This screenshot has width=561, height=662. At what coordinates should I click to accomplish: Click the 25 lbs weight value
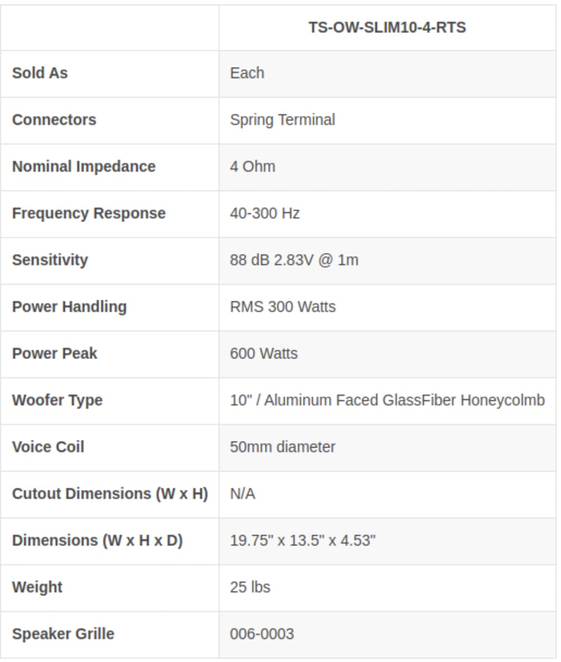pyautogui.click(x=250, y=588)
